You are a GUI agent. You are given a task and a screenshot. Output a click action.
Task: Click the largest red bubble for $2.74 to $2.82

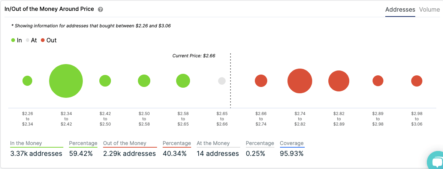pyautogui.click(x=300, y=81)
